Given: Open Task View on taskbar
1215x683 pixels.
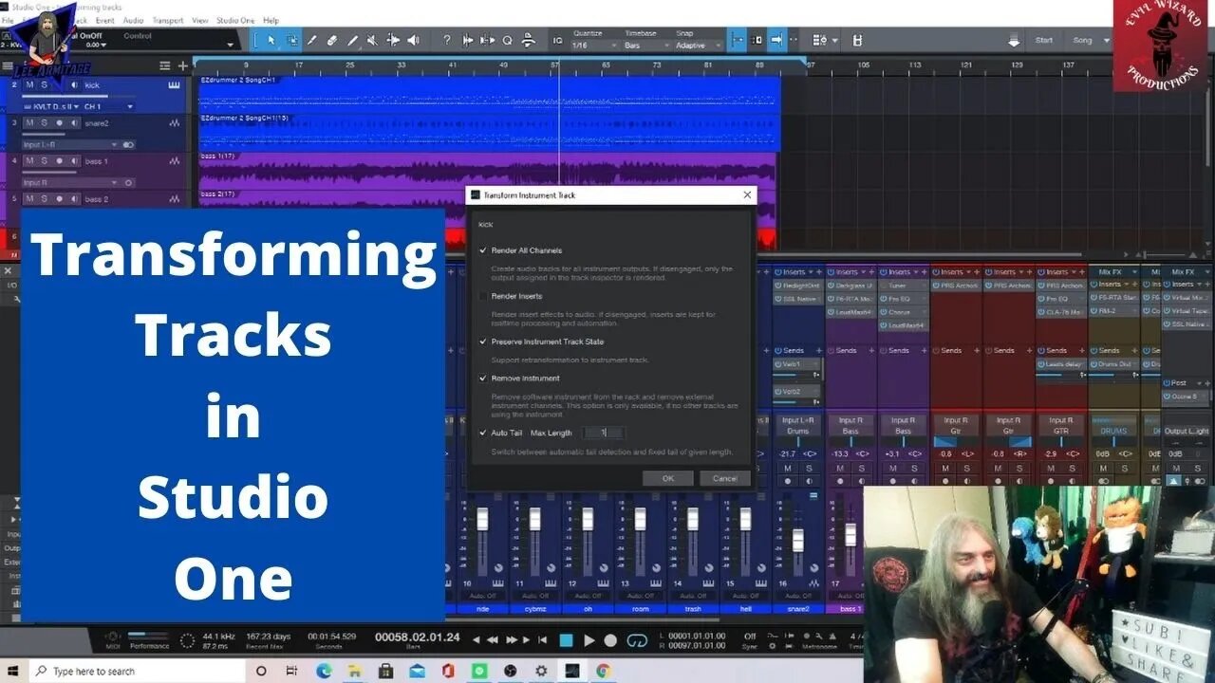Looking at the screenshot, I should click(x=292, y=671).
